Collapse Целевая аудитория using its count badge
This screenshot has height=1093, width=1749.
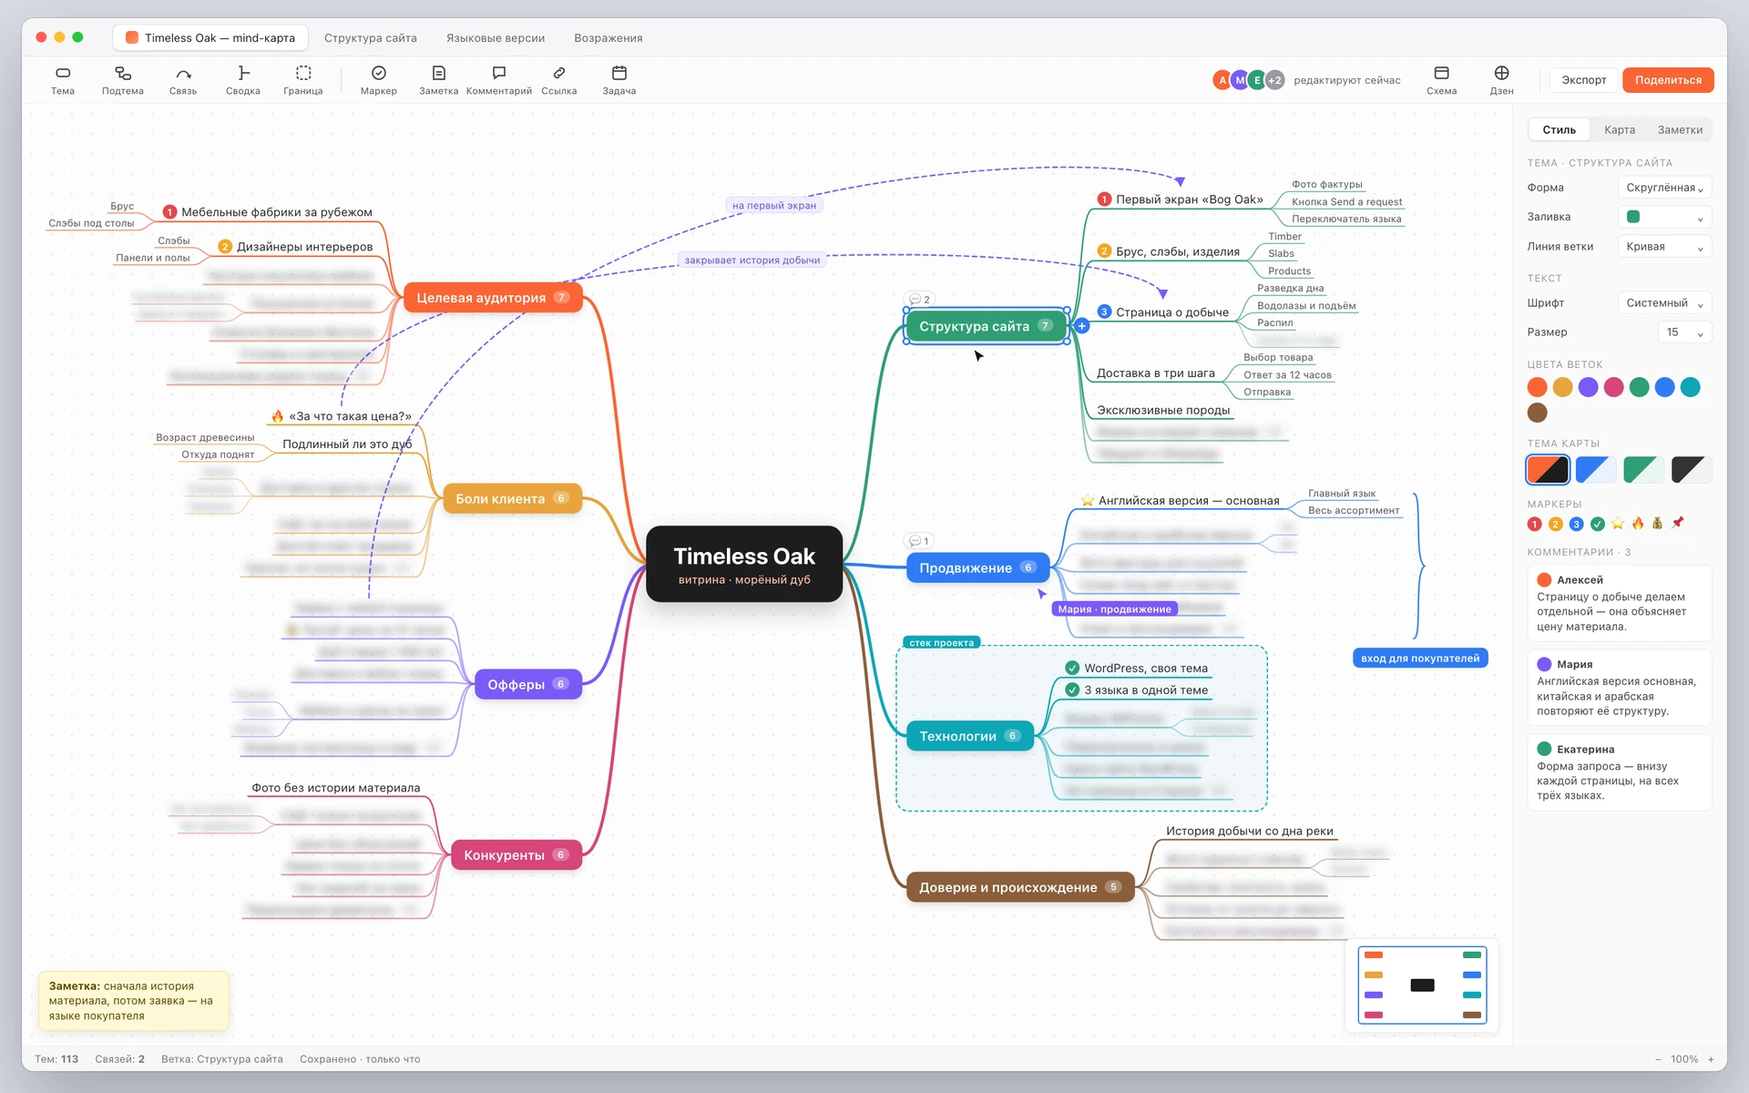pyautogui.click(x=562, y=297)
